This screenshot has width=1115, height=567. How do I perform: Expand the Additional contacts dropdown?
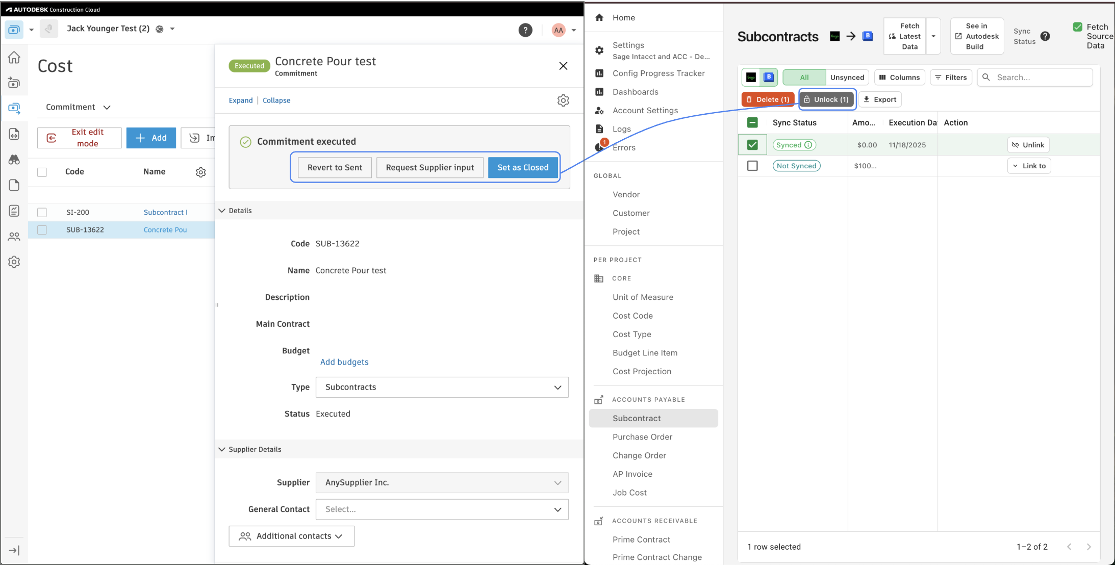tap(291, 536)
